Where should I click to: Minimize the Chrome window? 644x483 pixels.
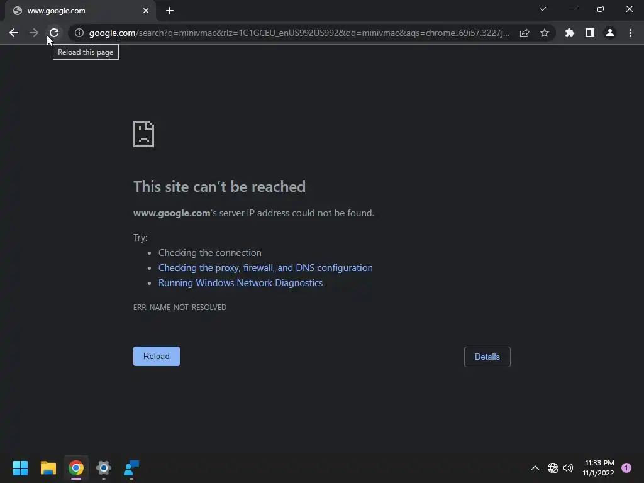pos(572,9)
